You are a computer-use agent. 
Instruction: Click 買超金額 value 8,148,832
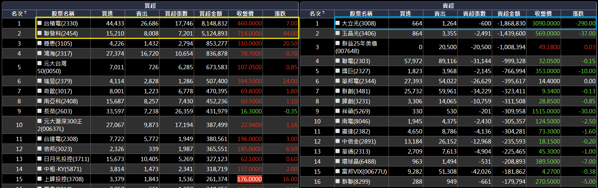[x=214, y=23]
